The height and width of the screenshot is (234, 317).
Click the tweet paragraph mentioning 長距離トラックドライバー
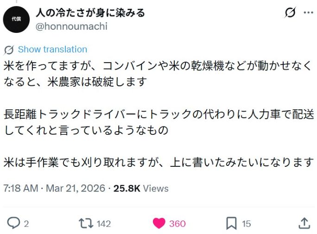coord(158,122)
